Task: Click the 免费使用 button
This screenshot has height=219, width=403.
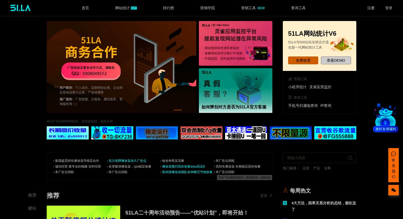Action: (303, 60)
